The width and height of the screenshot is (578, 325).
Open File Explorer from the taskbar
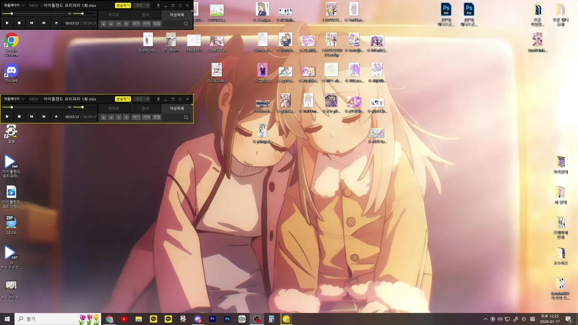pyautogui.click(x=139, y=319)
